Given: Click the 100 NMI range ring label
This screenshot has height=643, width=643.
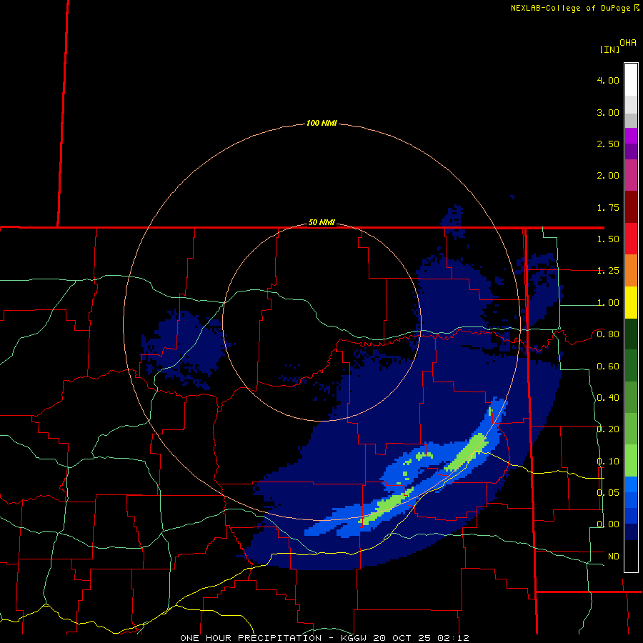Looking at the screenshot, I should coord(321,123).
